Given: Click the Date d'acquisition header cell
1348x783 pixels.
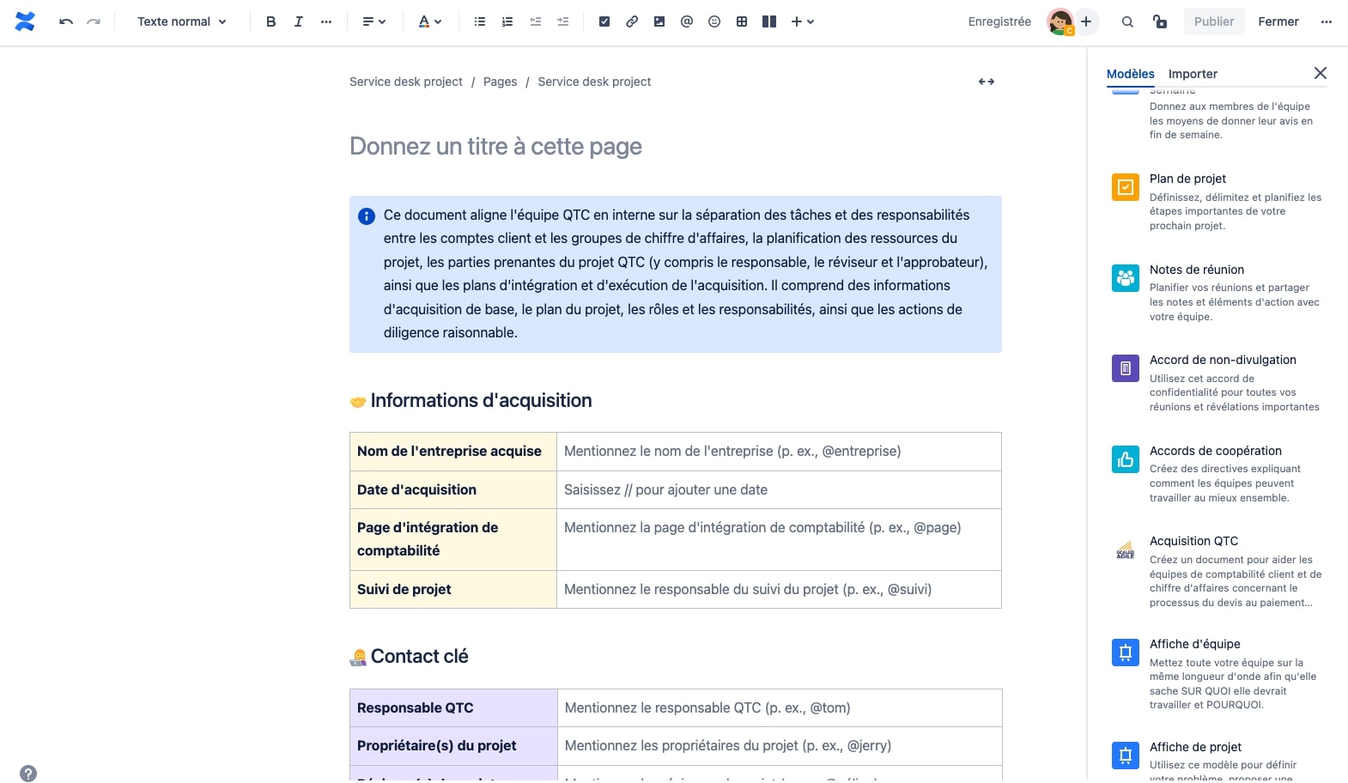Looking at the screenshot, I should pyautogui.click(x=453, y=490).
